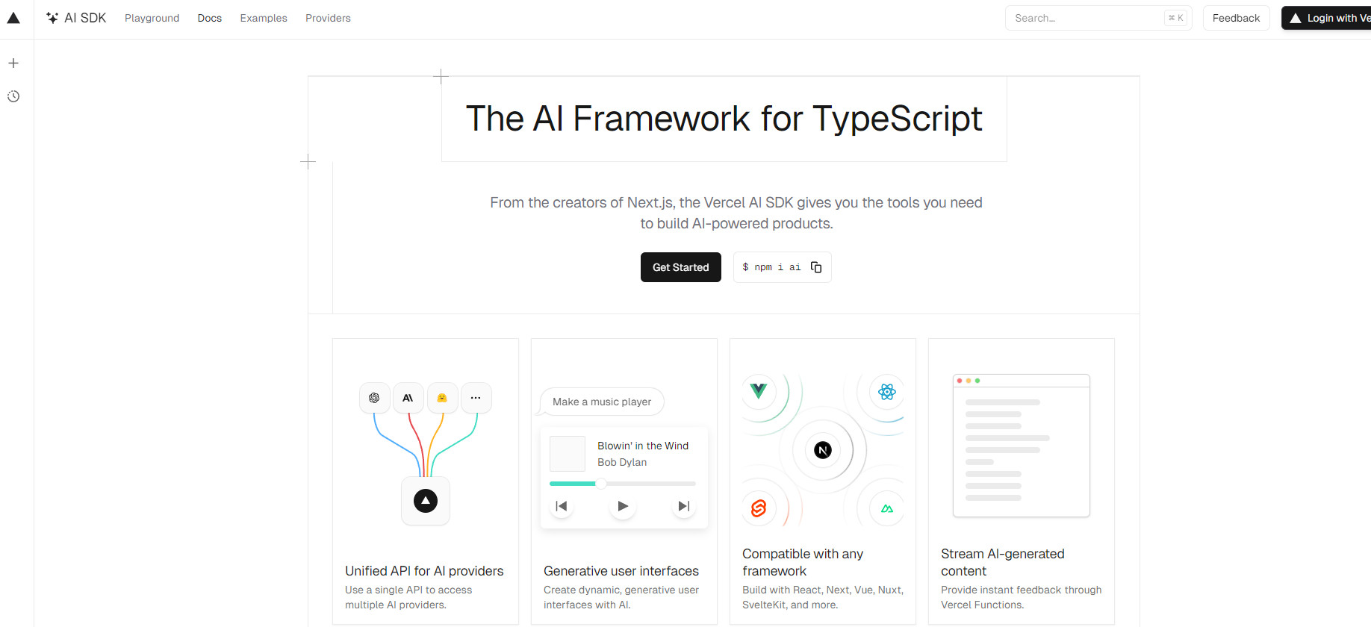
Task: Click the plus icon in left sidebar
Action: click(13, 63)
